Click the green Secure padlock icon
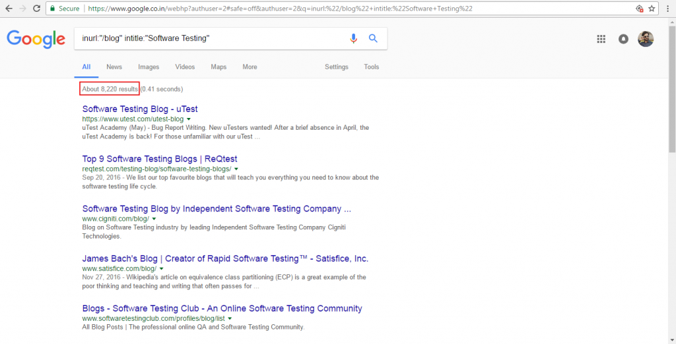The width and height of the screenshot is (676, 344). click(x=53, y=9)
